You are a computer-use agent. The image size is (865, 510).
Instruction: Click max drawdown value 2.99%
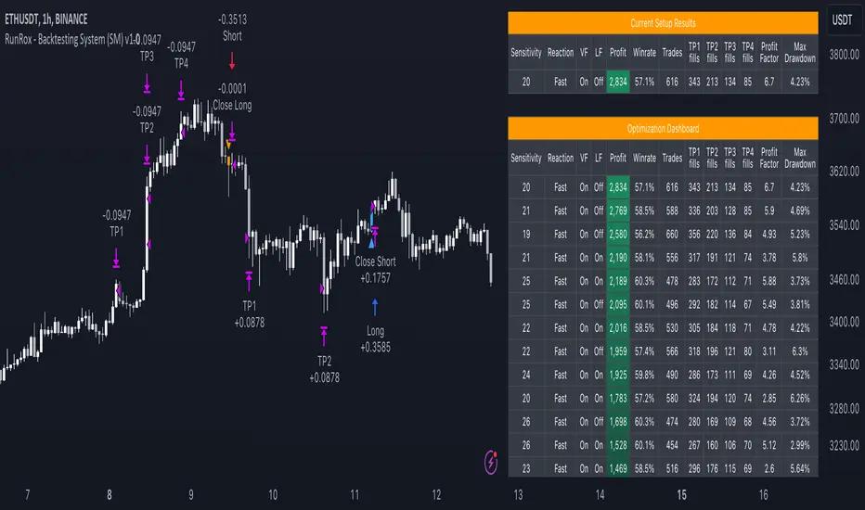point(800,445)
